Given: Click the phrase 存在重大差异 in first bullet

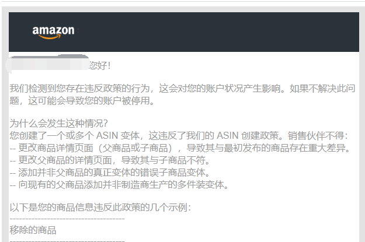Looking at the screenshot, I should [x=317, y=148].
